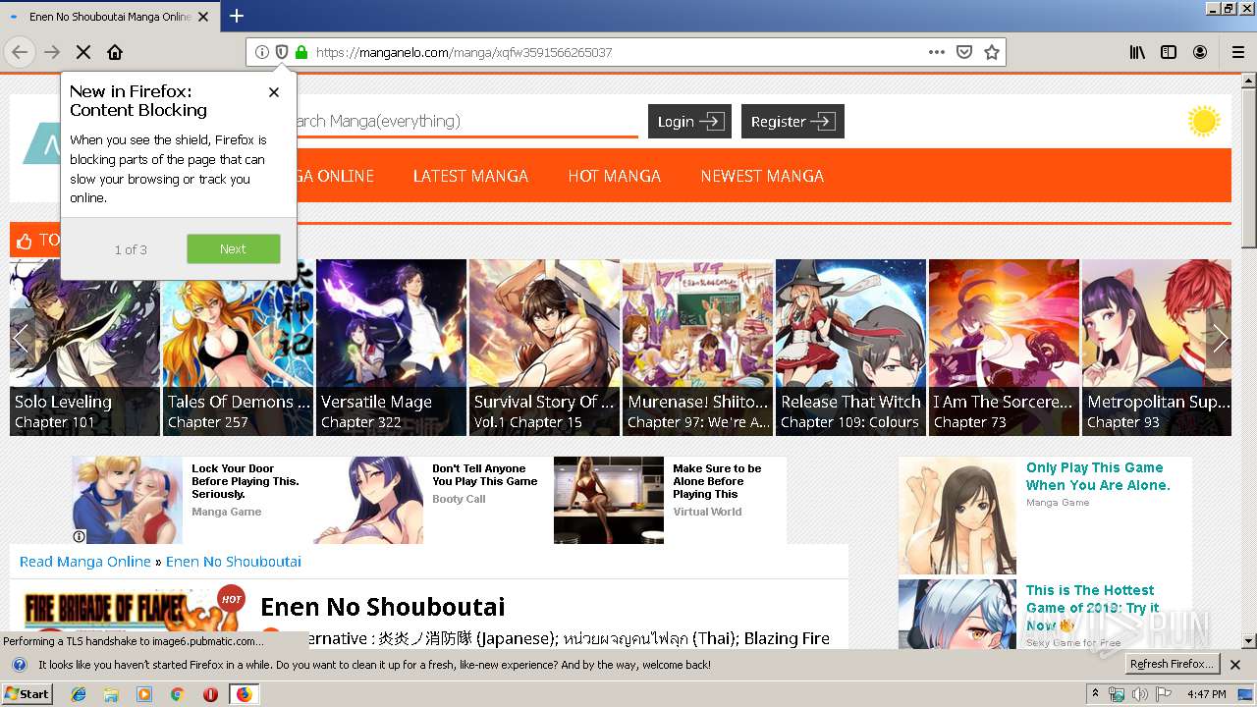The height and width of the screenshot is (707, 1257).
Task: Click the Firefox taskbar icon
Action: pyautogui.click(x=244, y=694)
